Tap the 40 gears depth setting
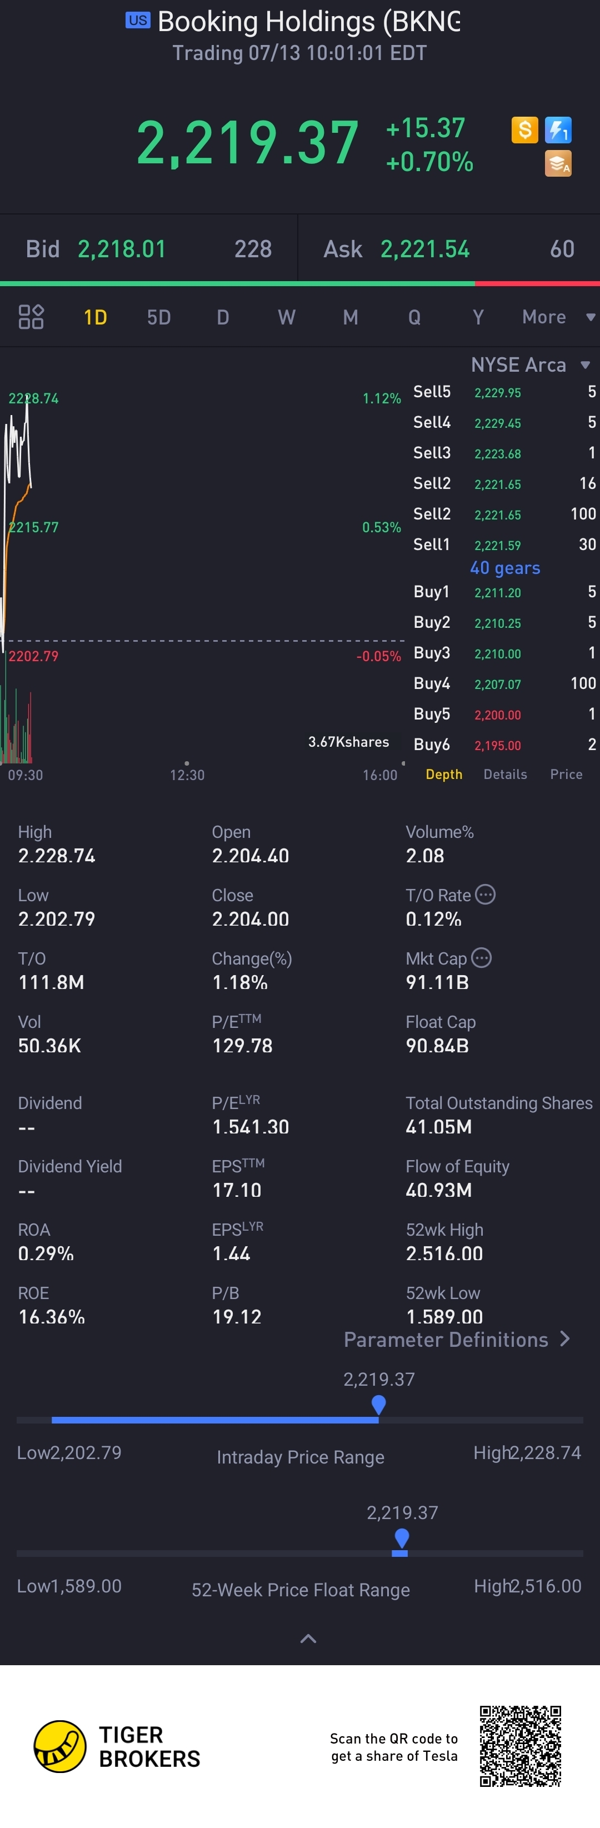Screen dimensions: 600x1828 505,568
